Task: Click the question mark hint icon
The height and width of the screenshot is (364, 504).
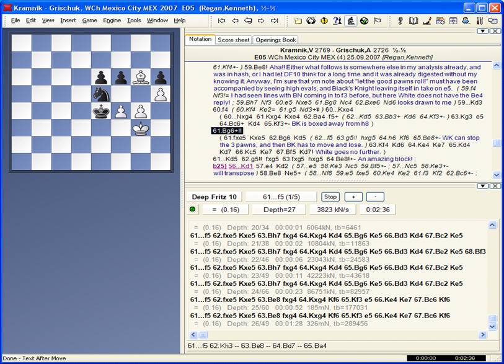Action: [337, 20]
